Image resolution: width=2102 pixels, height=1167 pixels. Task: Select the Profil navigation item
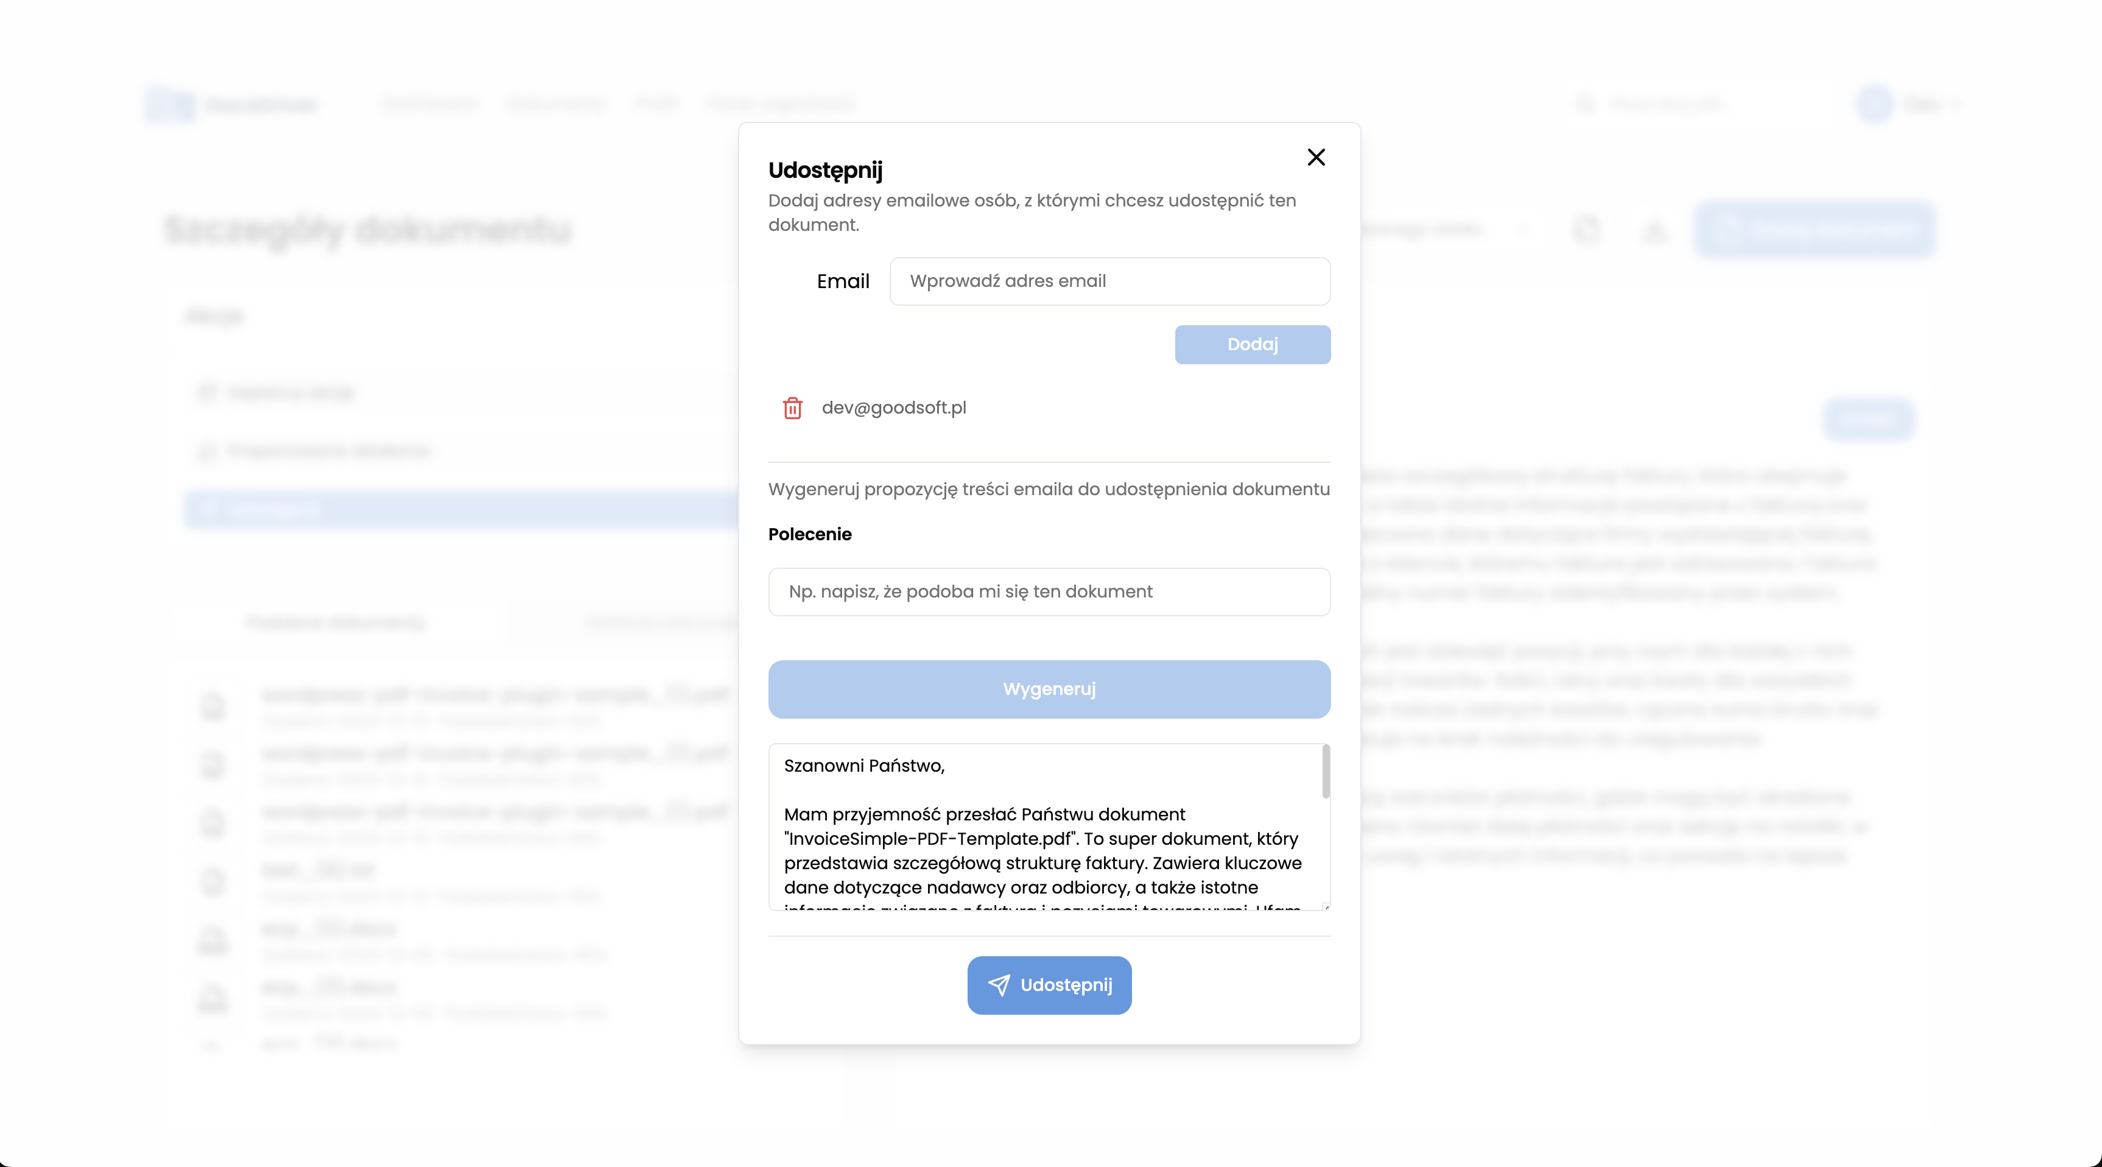[656, 104]
